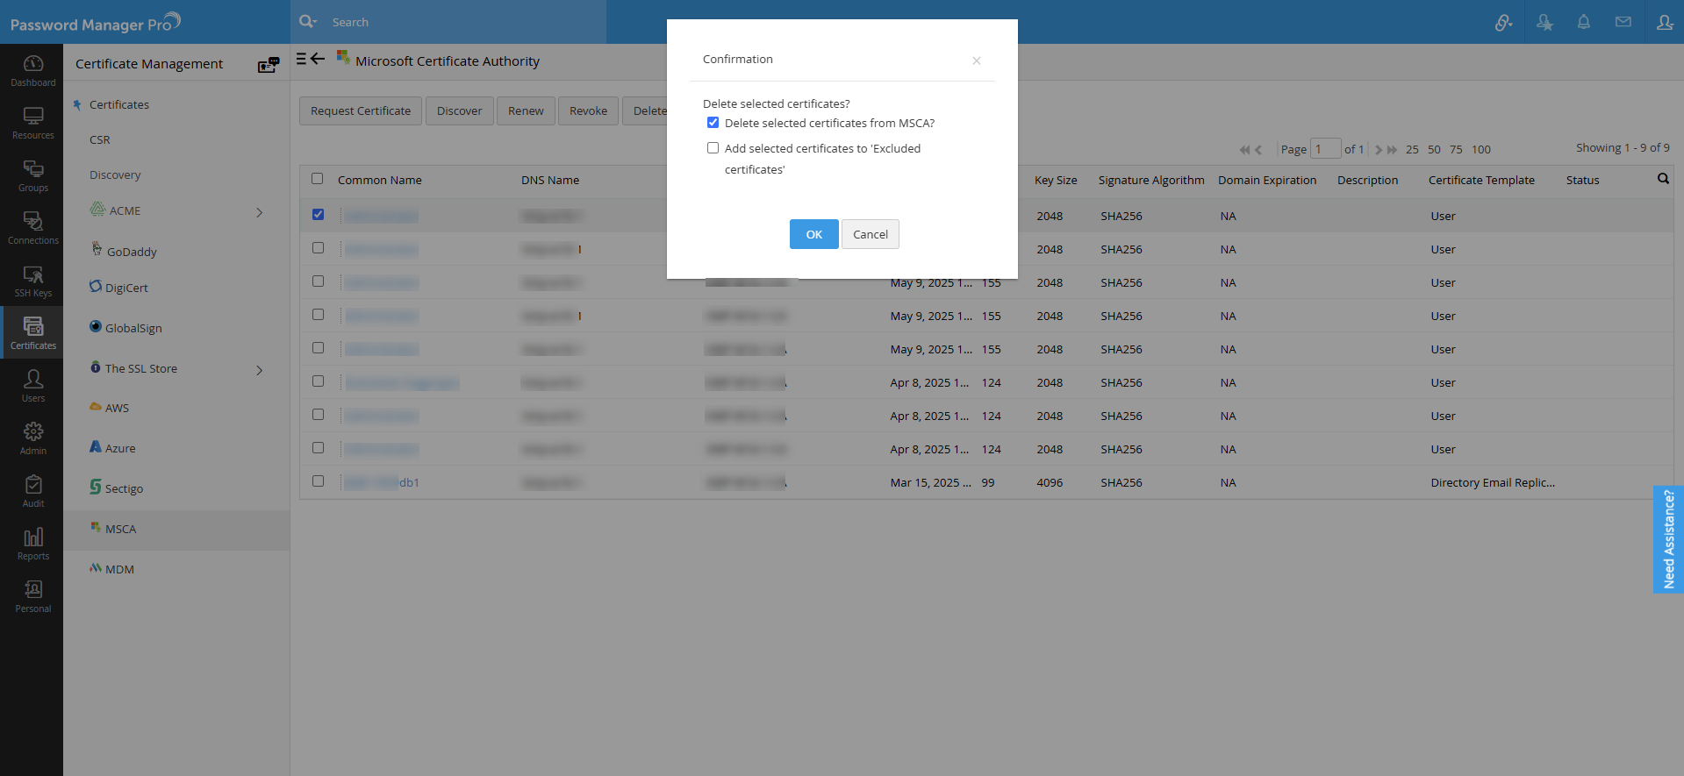Show 75 rows per page
Image resolution: width=1684 pixels, height=776 pixels.
click(1456, 150)
